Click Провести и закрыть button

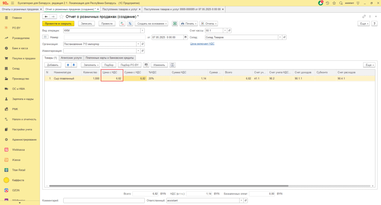[58, 23]
